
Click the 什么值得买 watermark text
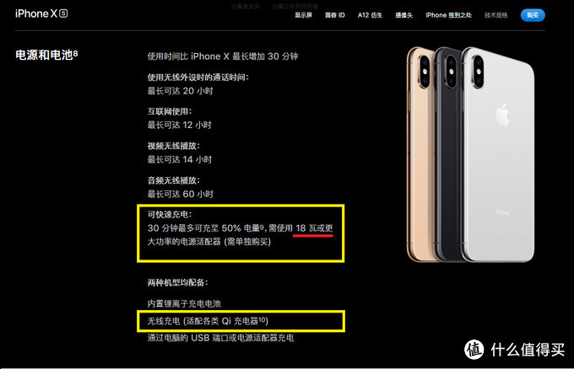tap(528, 350)
